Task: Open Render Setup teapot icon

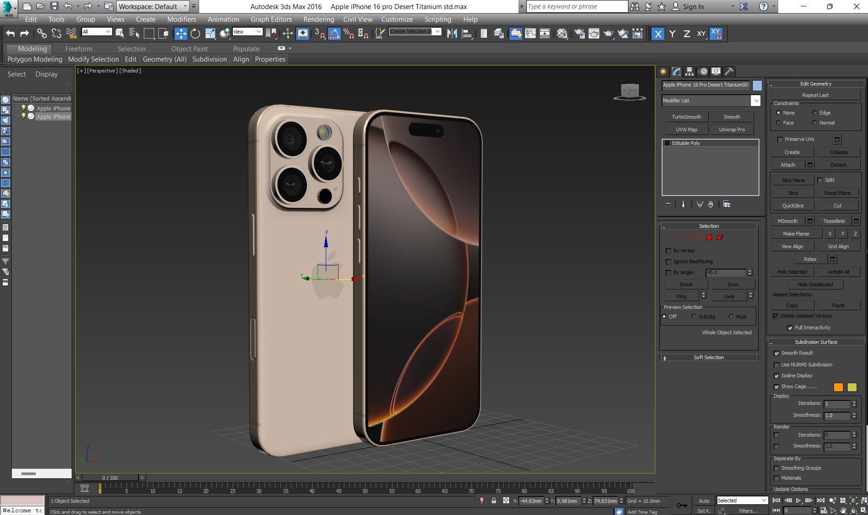Action: click(x=579, y=34)
